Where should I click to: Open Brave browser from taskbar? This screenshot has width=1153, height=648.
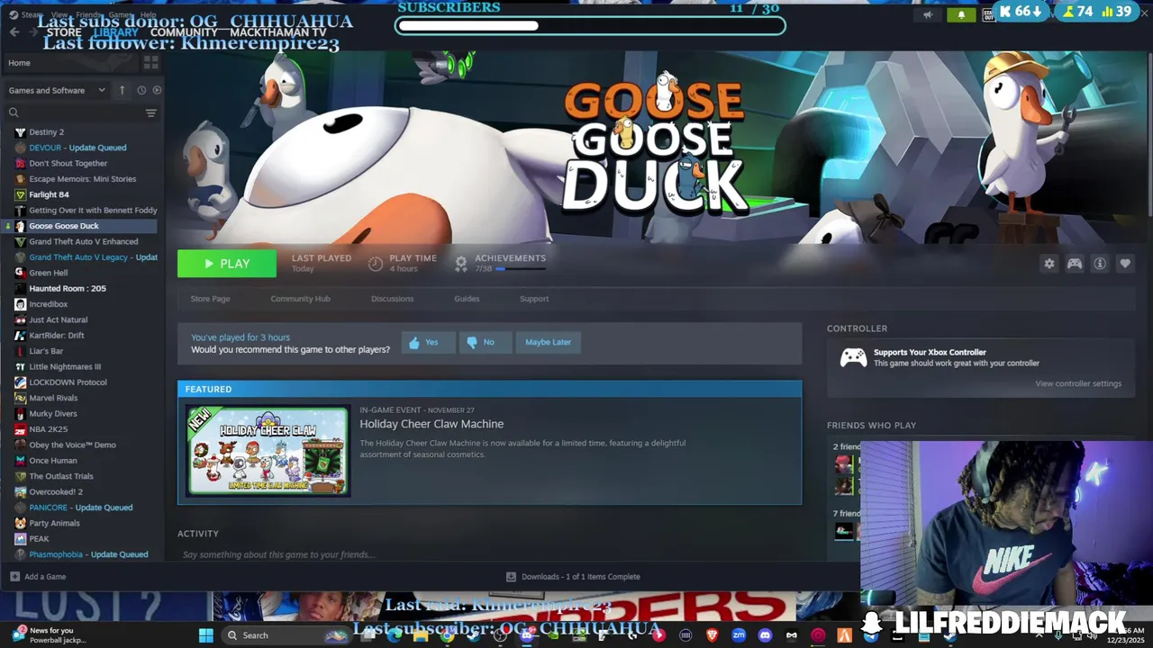point(713,635)
